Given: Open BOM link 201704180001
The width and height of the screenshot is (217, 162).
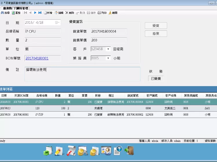Looking at the screenshot, I should click(37, 58).
